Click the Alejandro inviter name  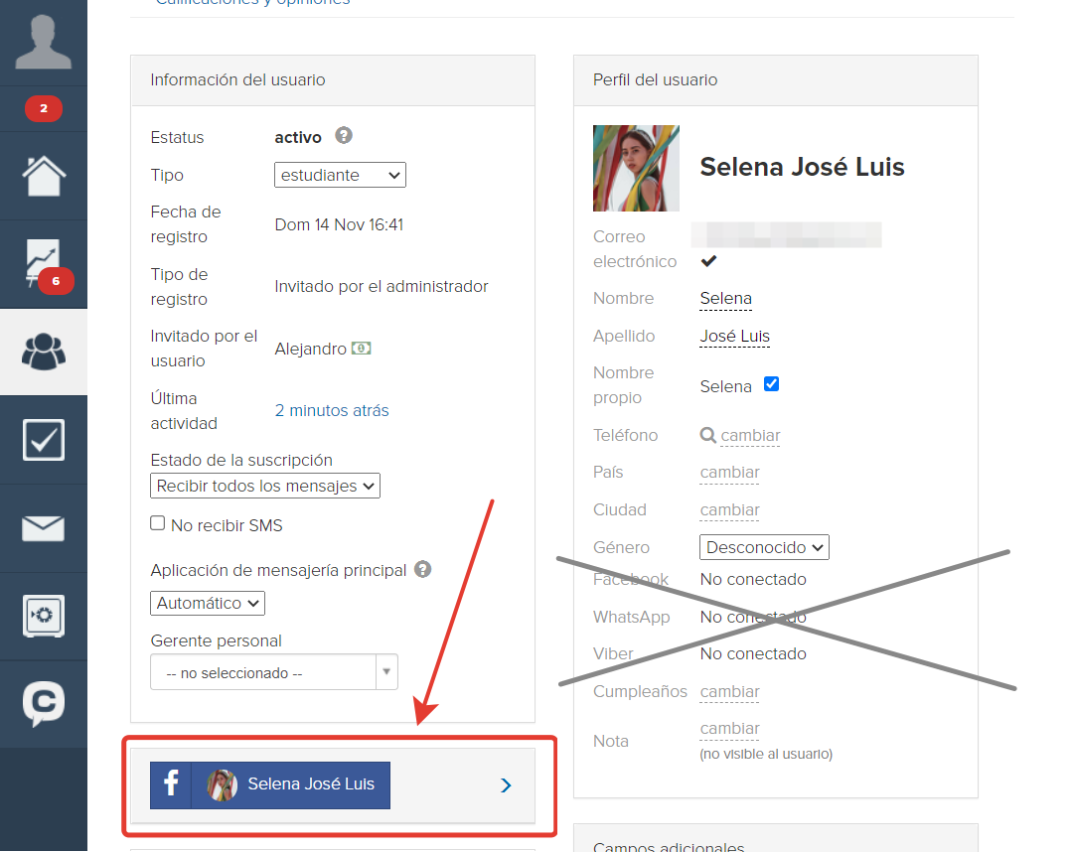311,349
